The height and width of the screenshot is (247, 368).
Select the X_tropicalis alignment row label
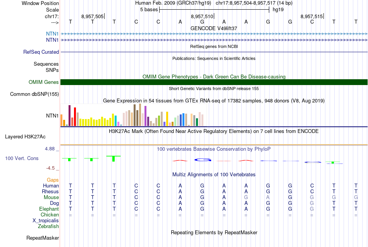click(46, 221)
